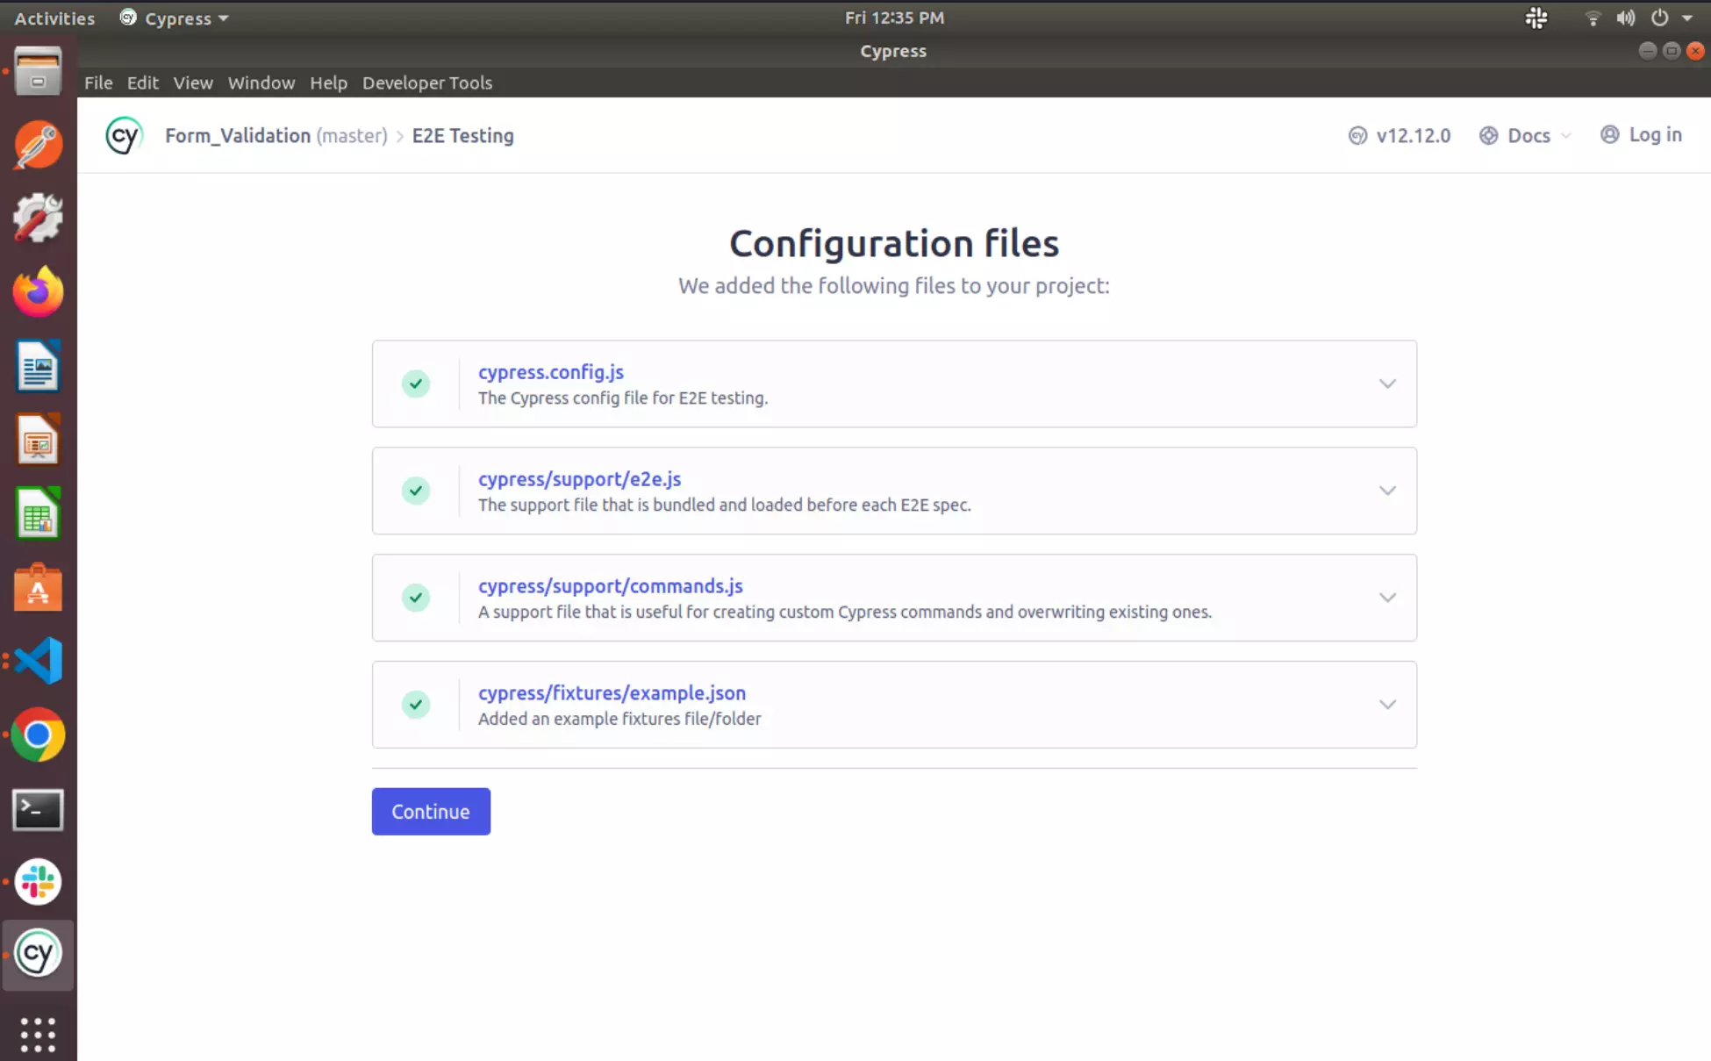This screenshot has height=1061, width=1711.
Task: Click the green check beside cypress.config.js
Action: (416, 384)
